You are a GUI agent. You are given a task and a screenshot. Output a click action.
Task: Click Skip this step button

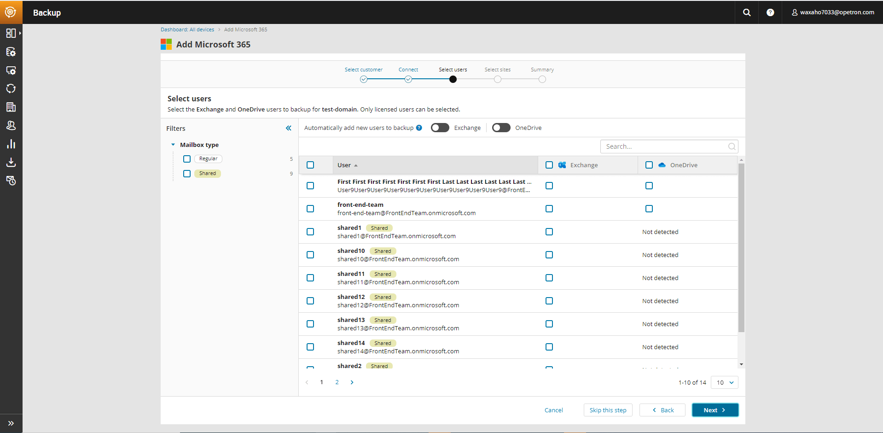[608, 410]
